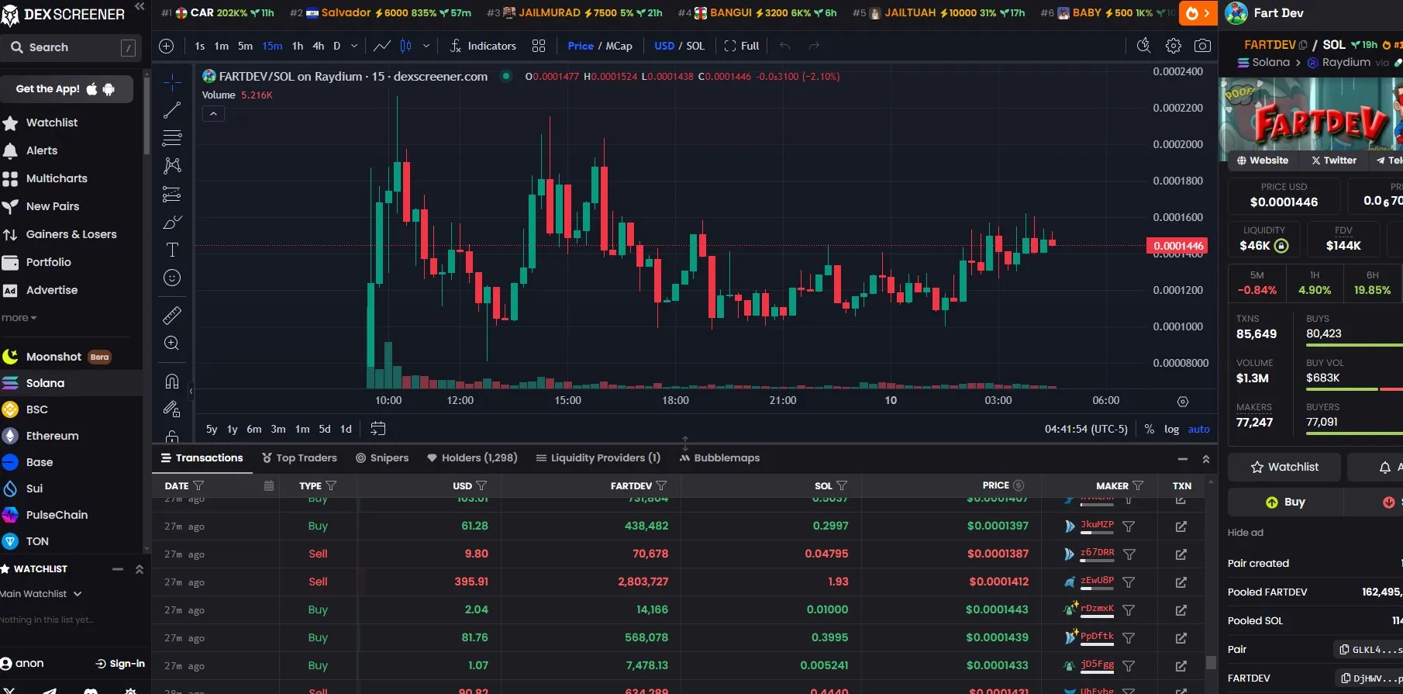Image resolution: width=1403 pixels, height=694 pixels.
Task: Open external link for JkuMZP transaction
Action: tap(1181, 527)
